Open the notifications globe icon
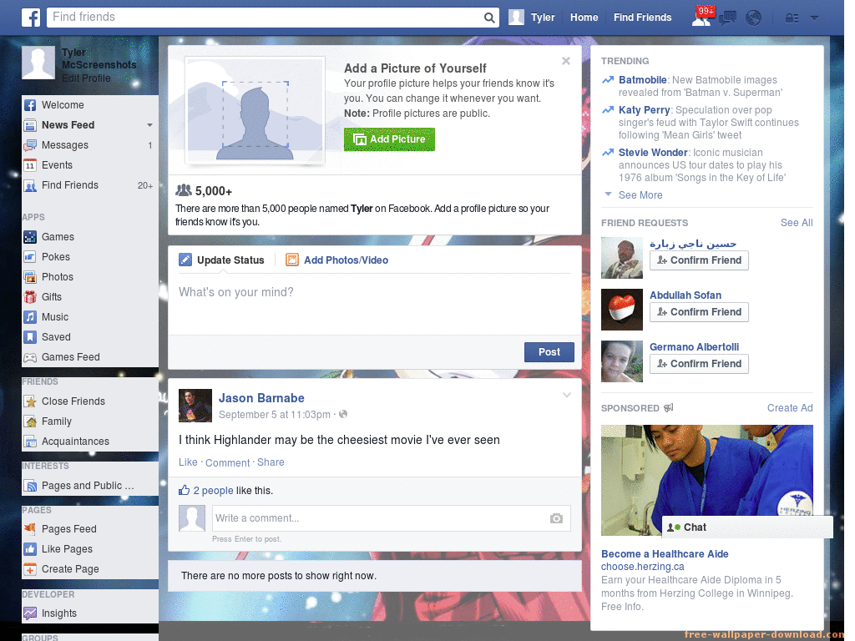Viewport: 855px width, 641px height. tap(753, 18)
